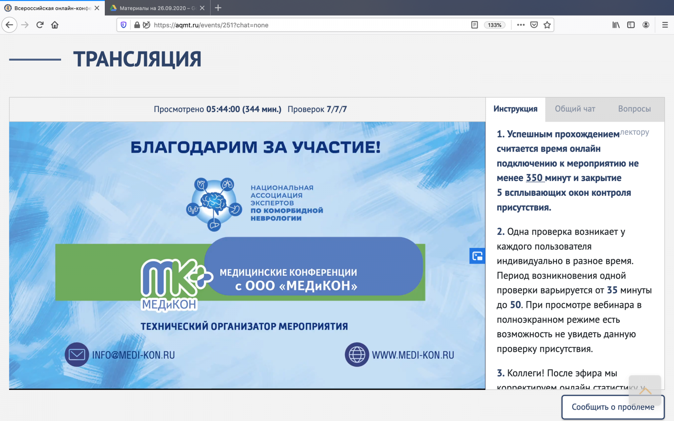Click the broadcast video player

click(247, 256)
